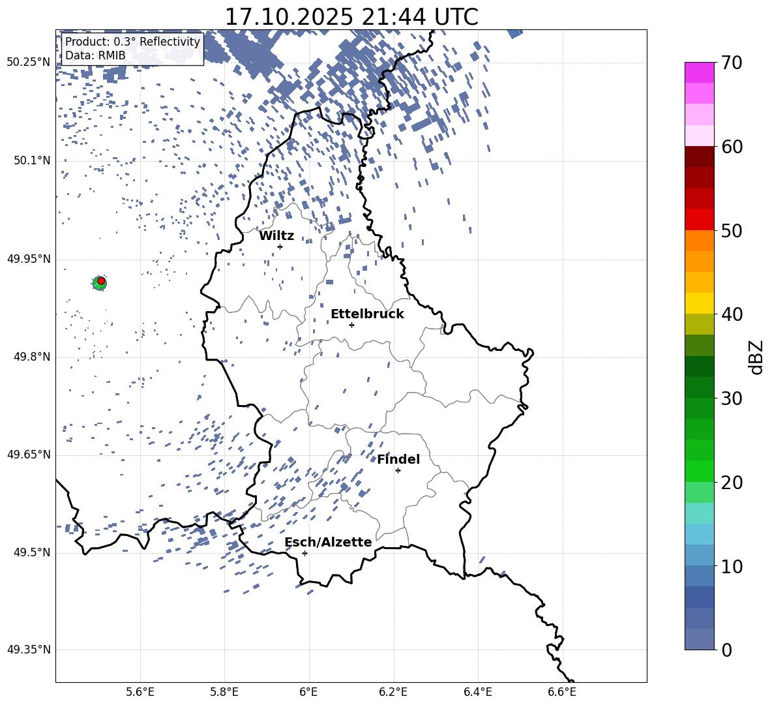Click the 49.95°N latitude label
This screenshot has height=705, width=772.
click(29, 259)
